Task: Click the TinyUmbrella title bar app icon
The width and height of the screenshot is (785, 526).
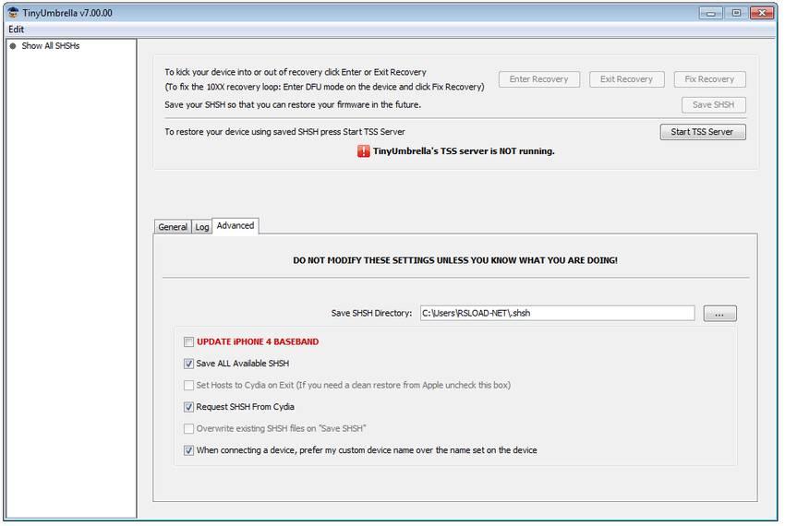Action: (13, 13)
